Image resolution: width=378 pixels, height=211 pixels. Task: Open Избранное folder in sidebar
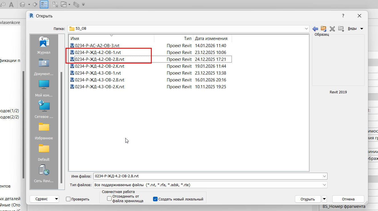point(44,131)
